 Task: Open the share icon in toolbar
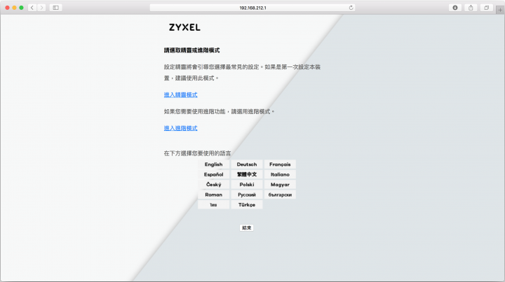tap(471, 8)
